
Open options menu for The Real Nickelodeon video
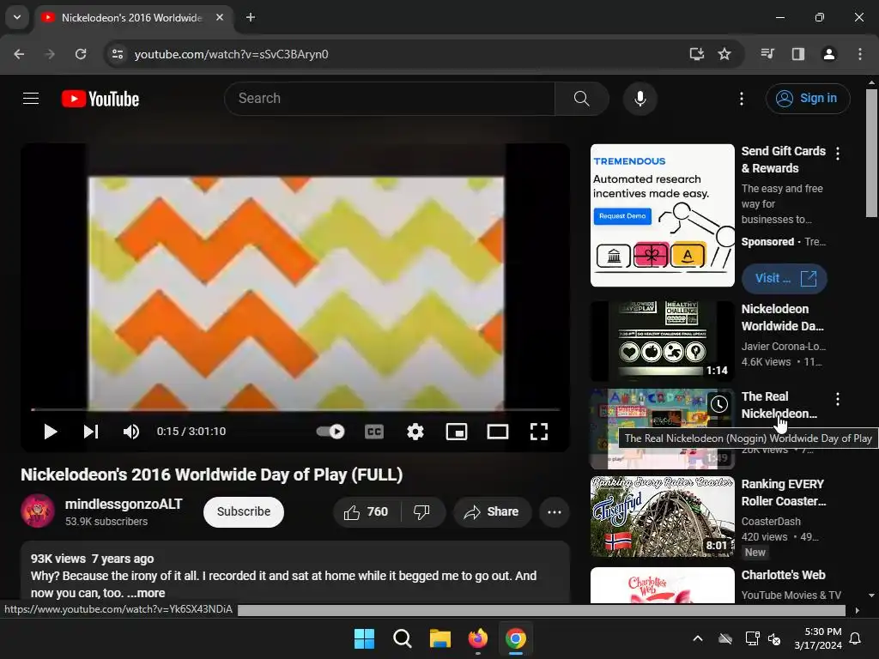pyautogui.click(x=838, y=399)
